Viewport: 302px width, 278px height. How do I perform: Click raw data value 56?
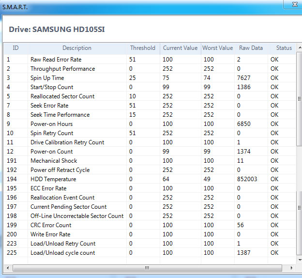241,225
